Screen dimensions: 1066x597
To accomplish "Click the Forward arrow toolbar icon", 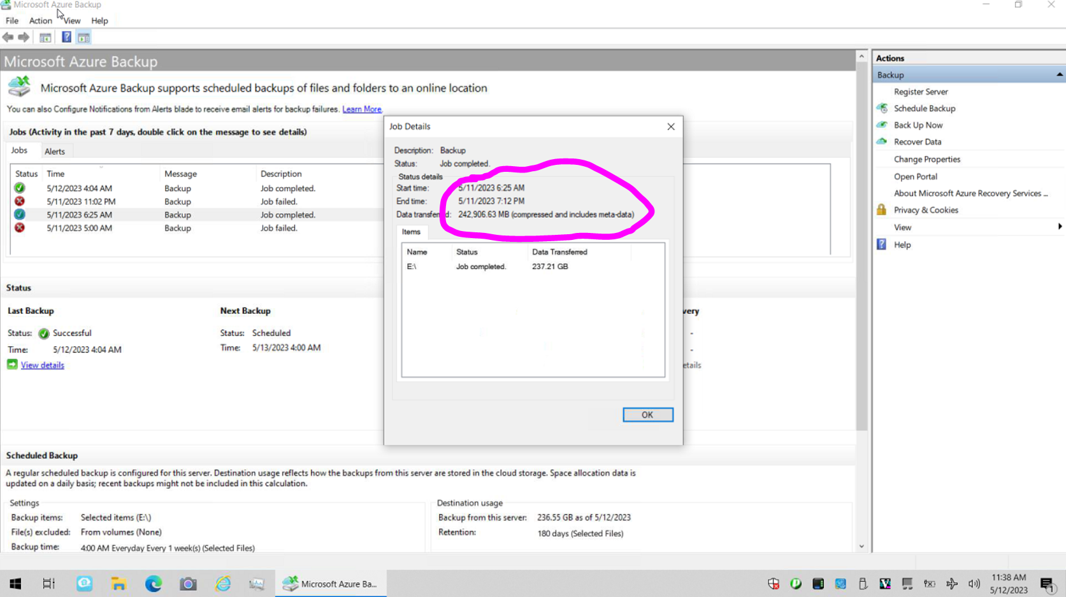I will point(24,38).
